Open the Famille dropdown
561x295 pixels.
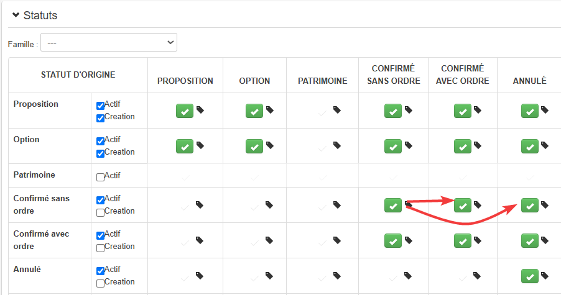[x=109, y=42]
